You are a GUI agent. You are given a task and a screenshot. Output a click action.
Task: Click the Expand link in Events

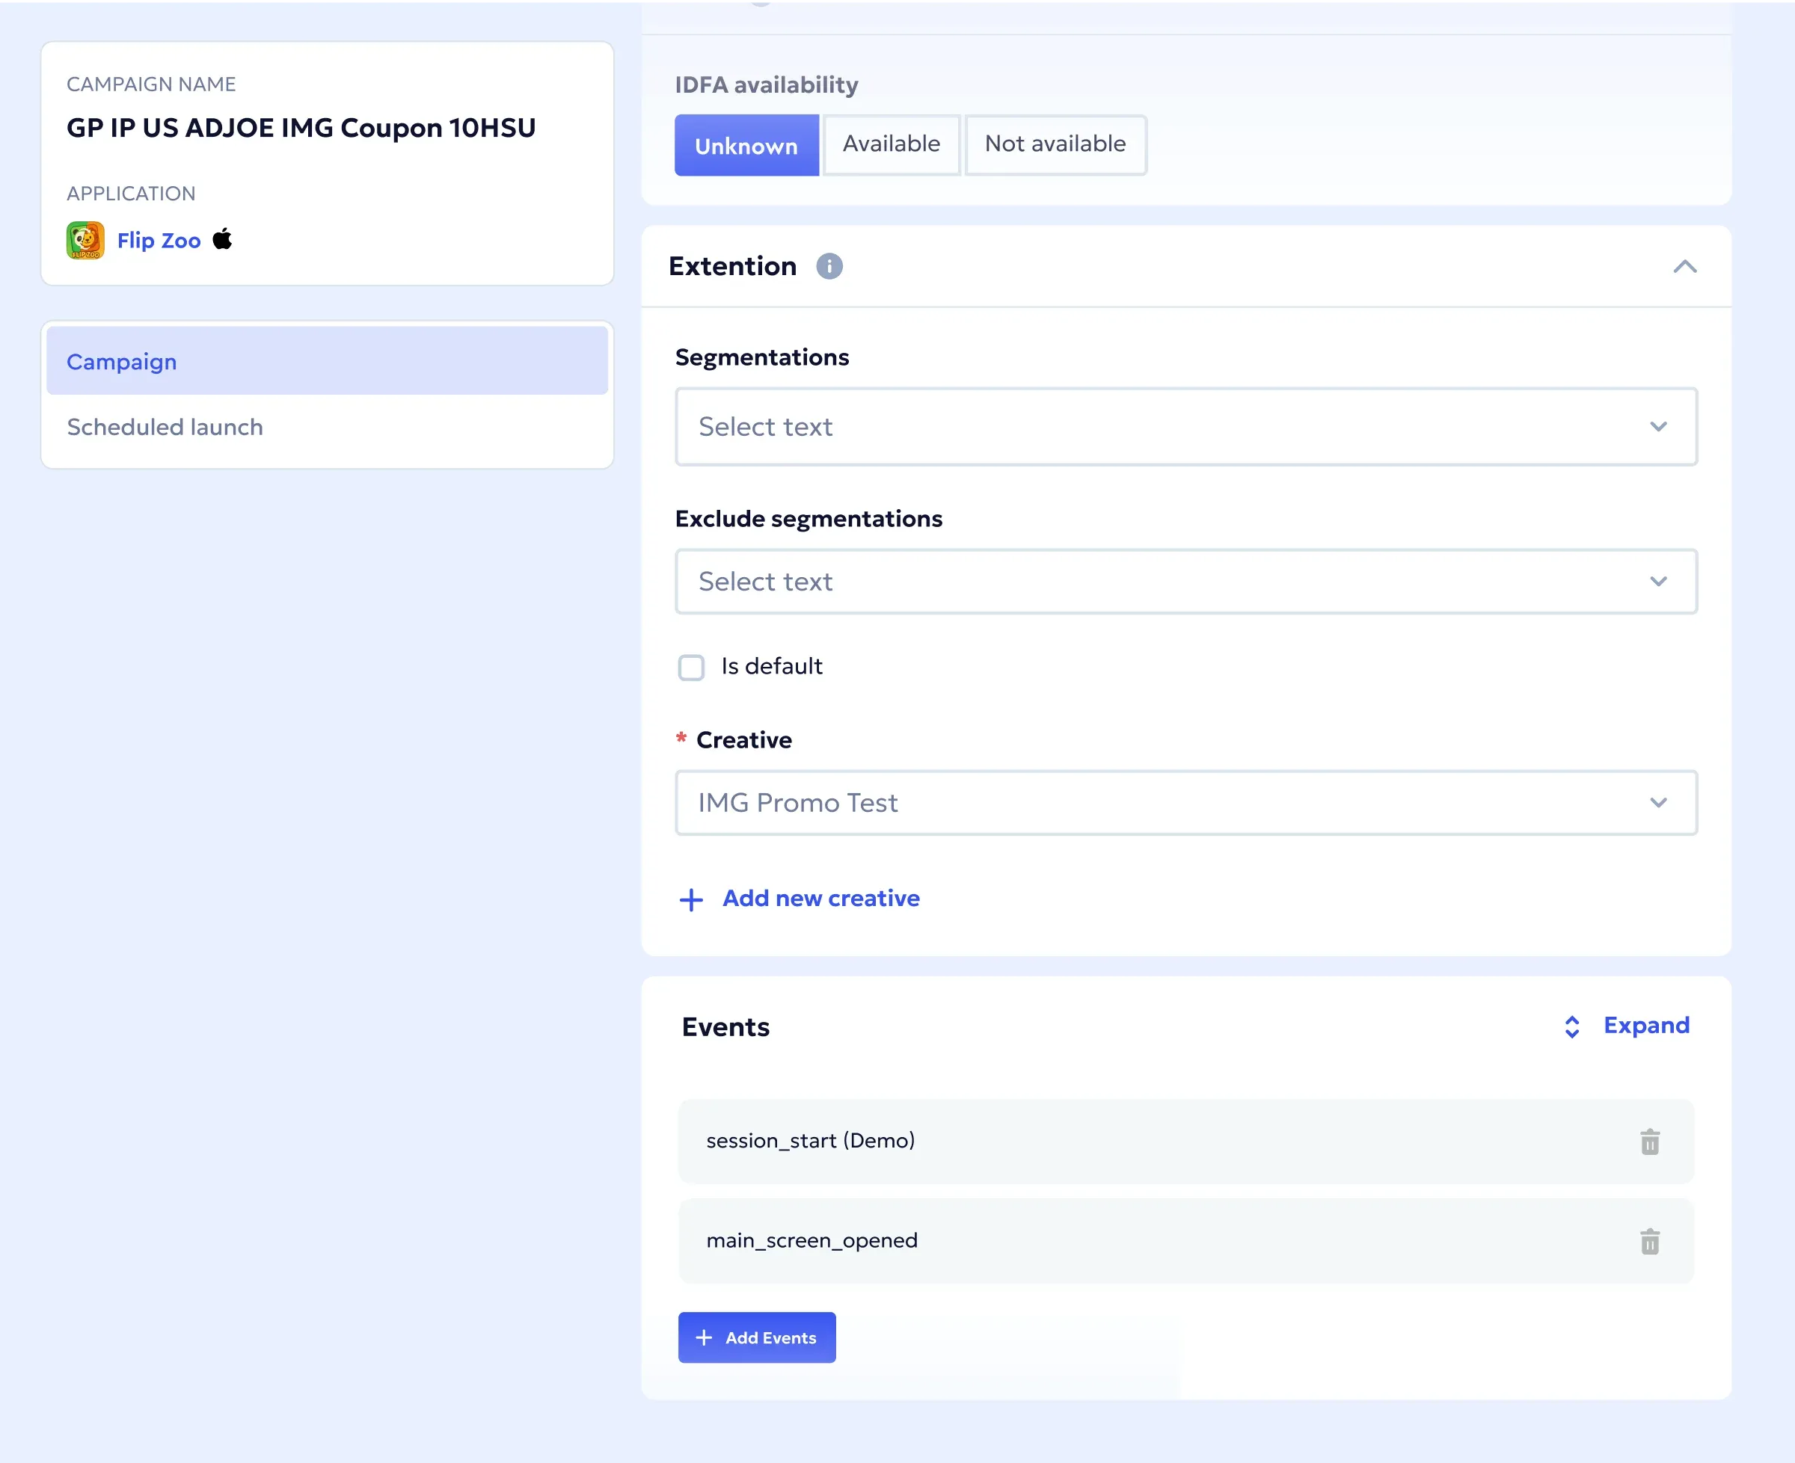click(x=1647, y=1026)
